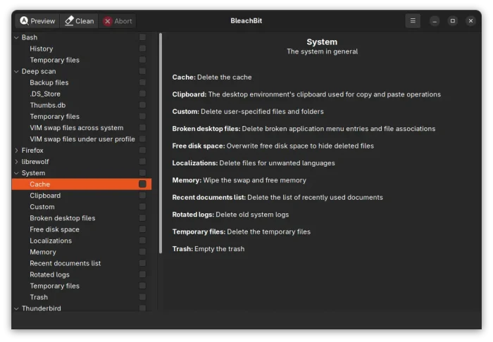
Task: Select the Custom tree item
Action: click(x=42, y=207)
